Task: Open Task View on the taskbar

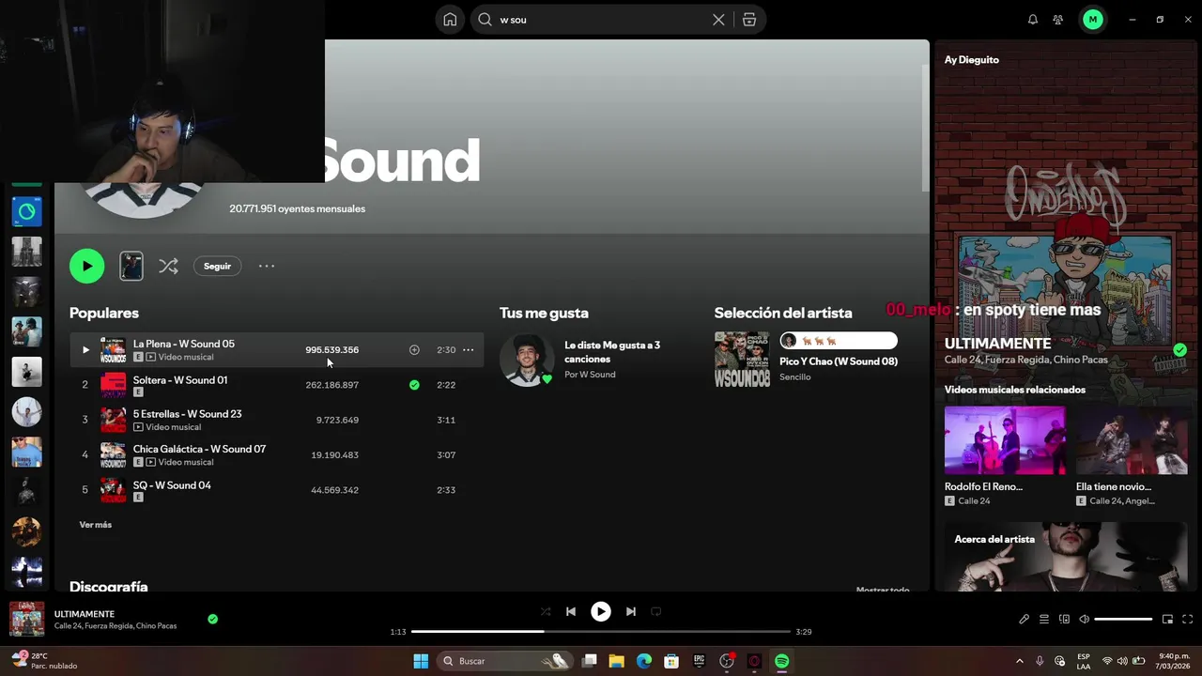Action: [x=590, y=661]
